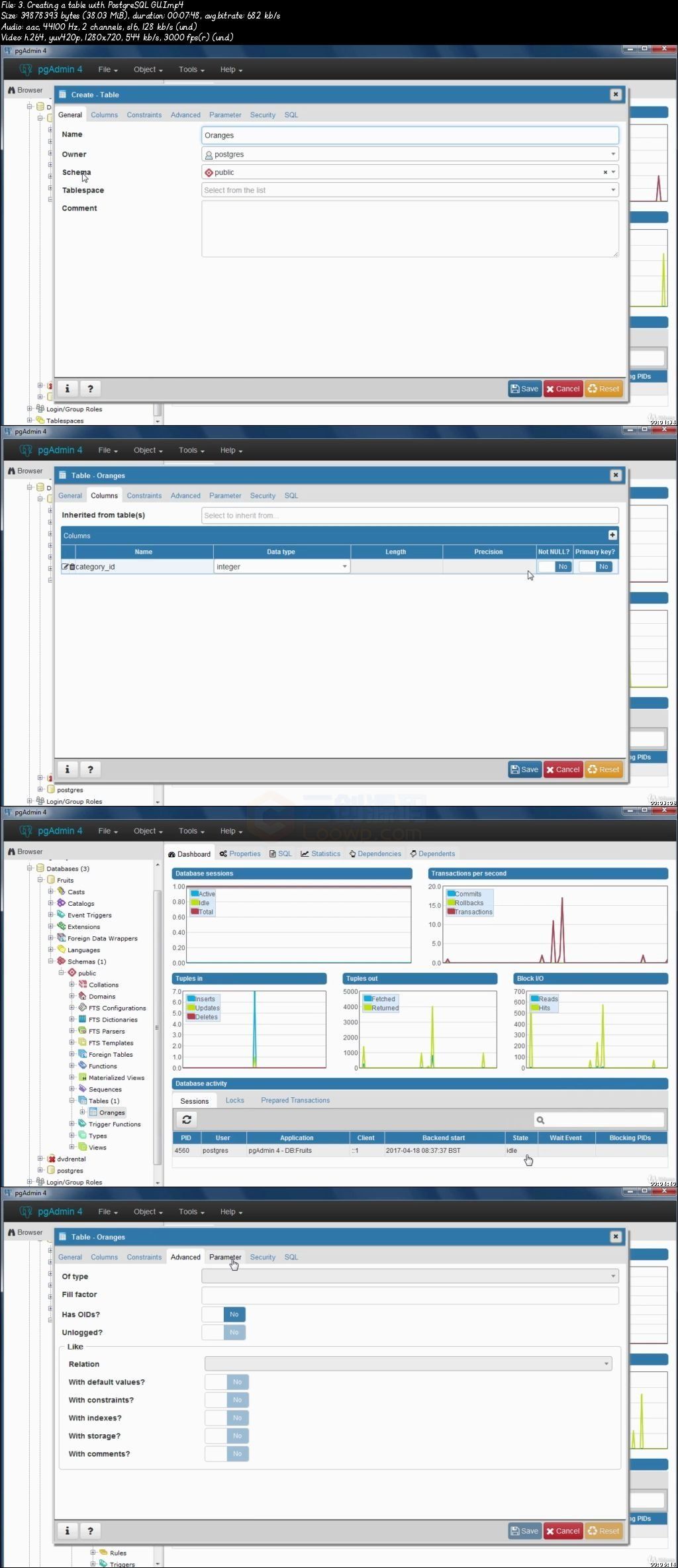Delete the category_id row with trash icon

point(72,567)
